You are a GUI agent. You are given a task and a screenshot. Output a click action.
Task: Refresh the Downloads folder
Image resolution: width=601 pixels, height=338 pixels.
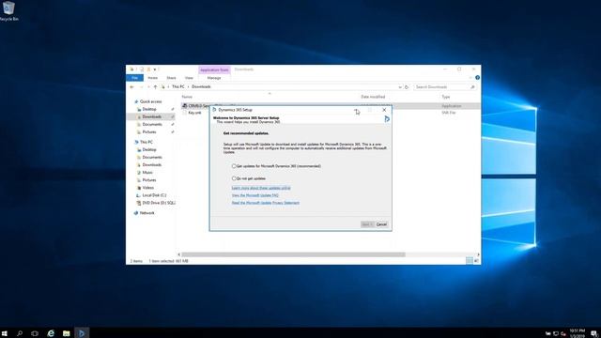pos(407,87)
